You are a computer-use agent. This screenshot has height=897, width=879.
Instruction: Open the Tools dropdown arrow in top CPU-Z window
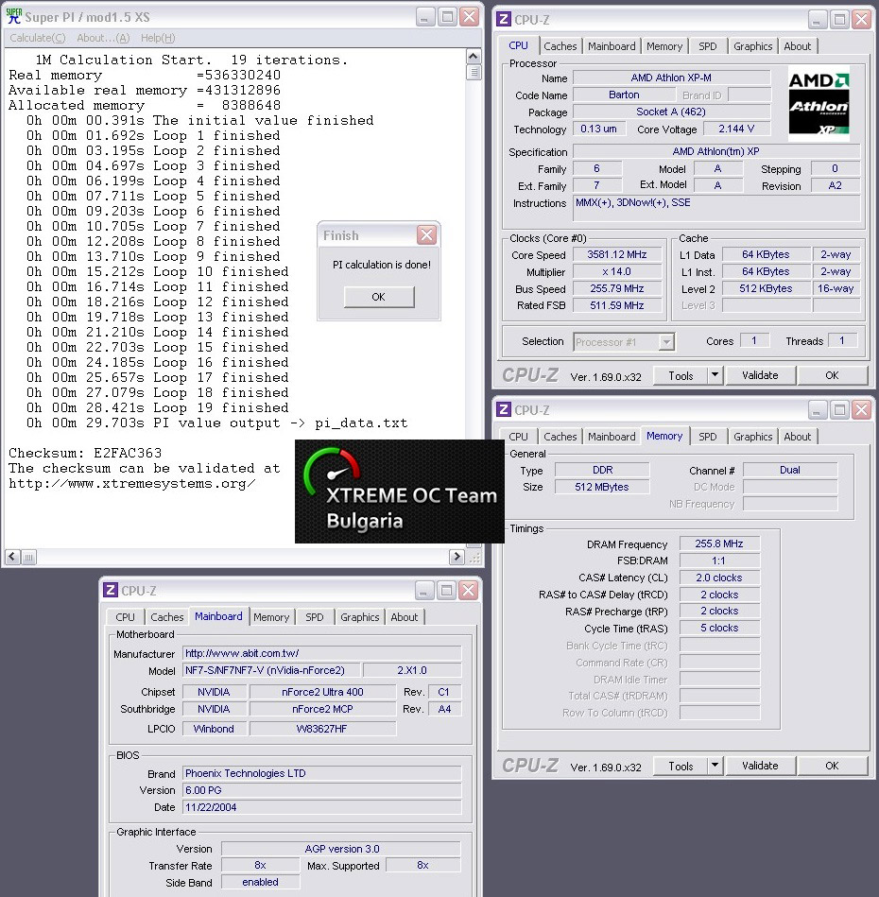click(715, 376)
